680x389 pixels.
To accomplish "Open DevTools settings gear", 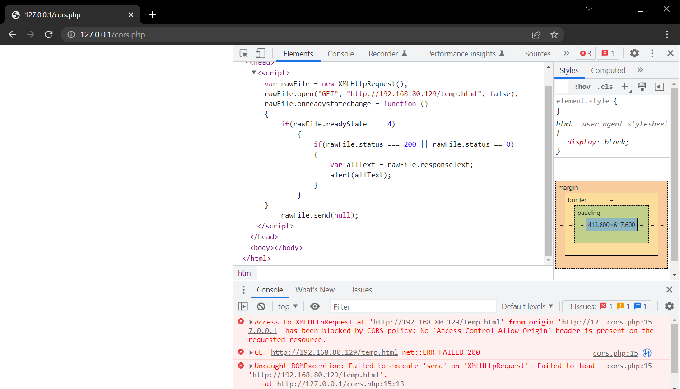I will point(634,53).
